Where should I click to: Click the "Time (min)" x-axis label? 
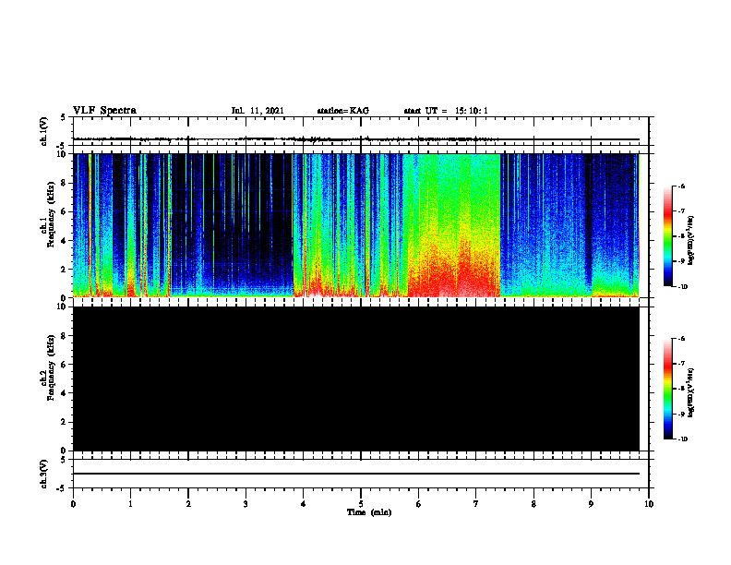tap(369, 512)
